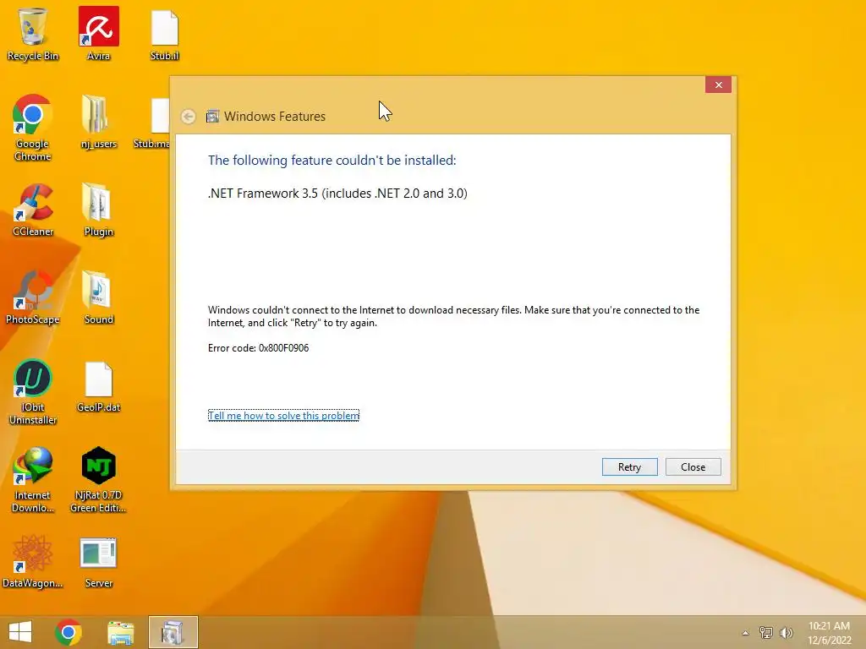Select NjRat 0.7D Green Edition icon
This screenshot has width=866, height=649.
pyautogui.click(x=98, y=479)
